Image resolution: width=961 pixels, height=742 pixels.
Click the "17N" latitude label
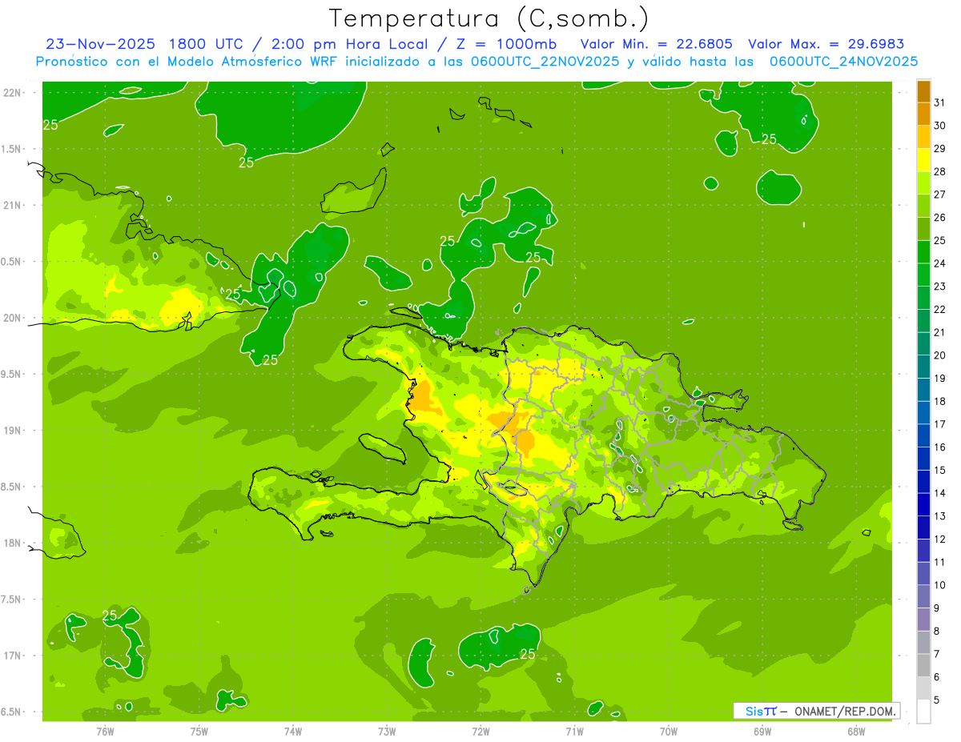[12, 656]
